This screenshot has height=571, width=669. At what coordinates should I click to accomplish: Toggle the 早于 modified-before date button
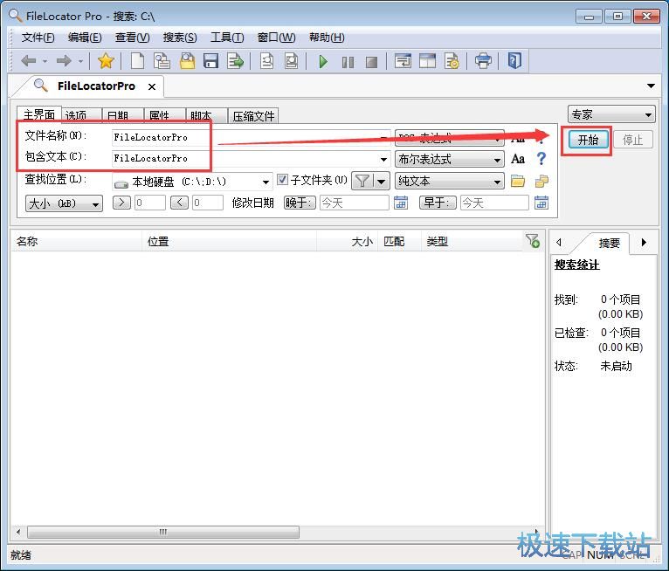pyautogui.click(x=438, y=203)
